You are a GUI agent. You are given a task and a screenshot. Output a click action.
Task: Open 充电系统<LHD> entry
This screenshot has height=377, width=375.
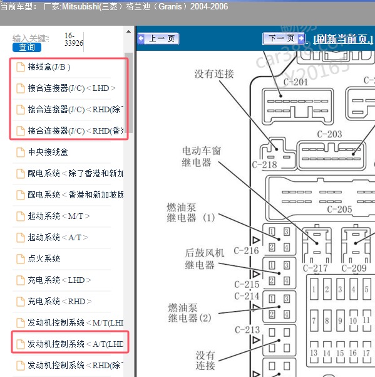pyautogui.click(x=59, y=280)
